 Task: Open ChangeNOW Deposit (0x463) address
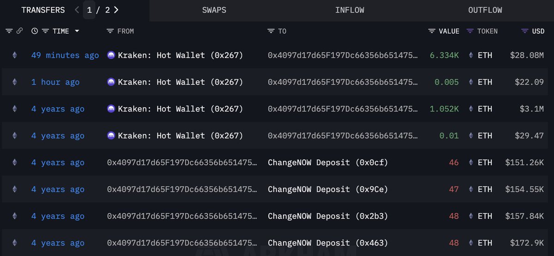[328, 243]
